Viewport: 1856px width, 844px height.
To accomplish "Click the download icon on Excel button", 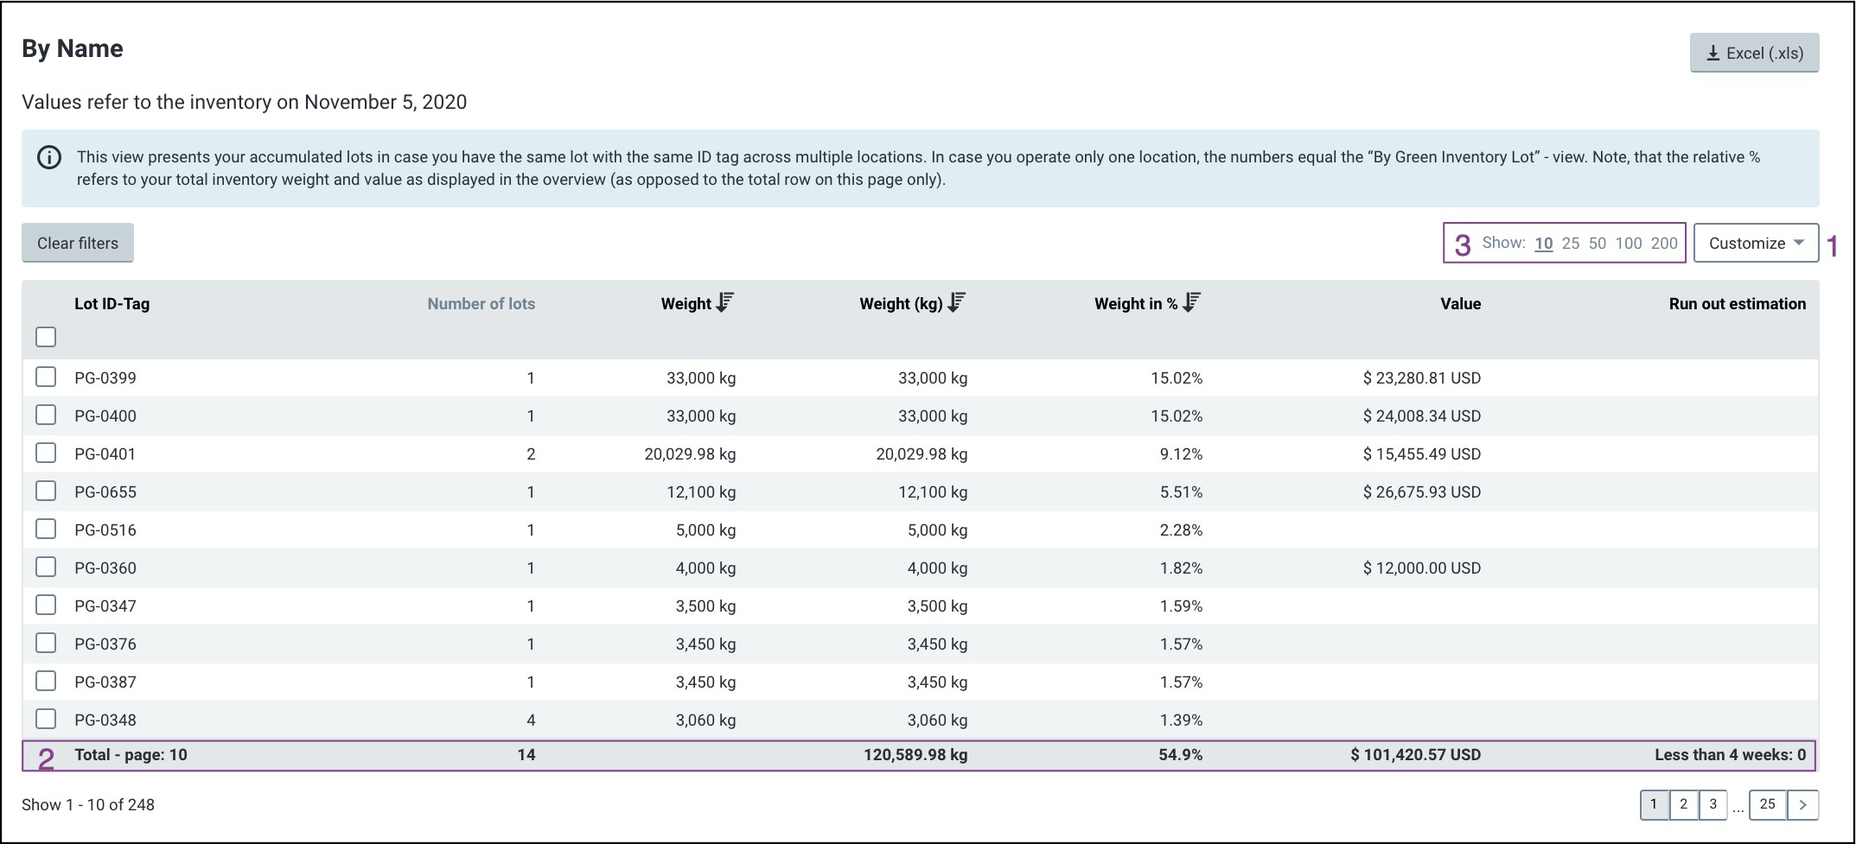I will tap(1713, 54).
